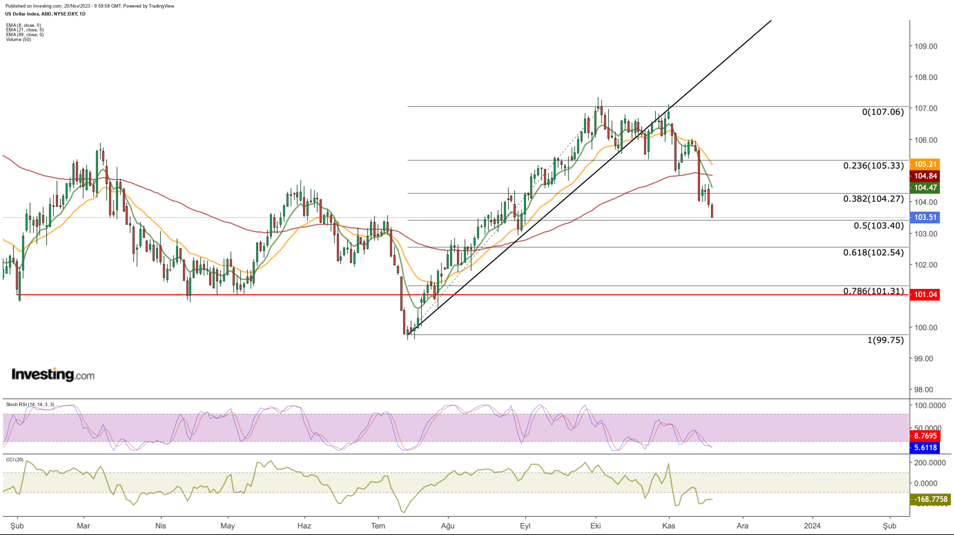Select the 0.5(103.40) Fibonacci level label

click(879, 226)
